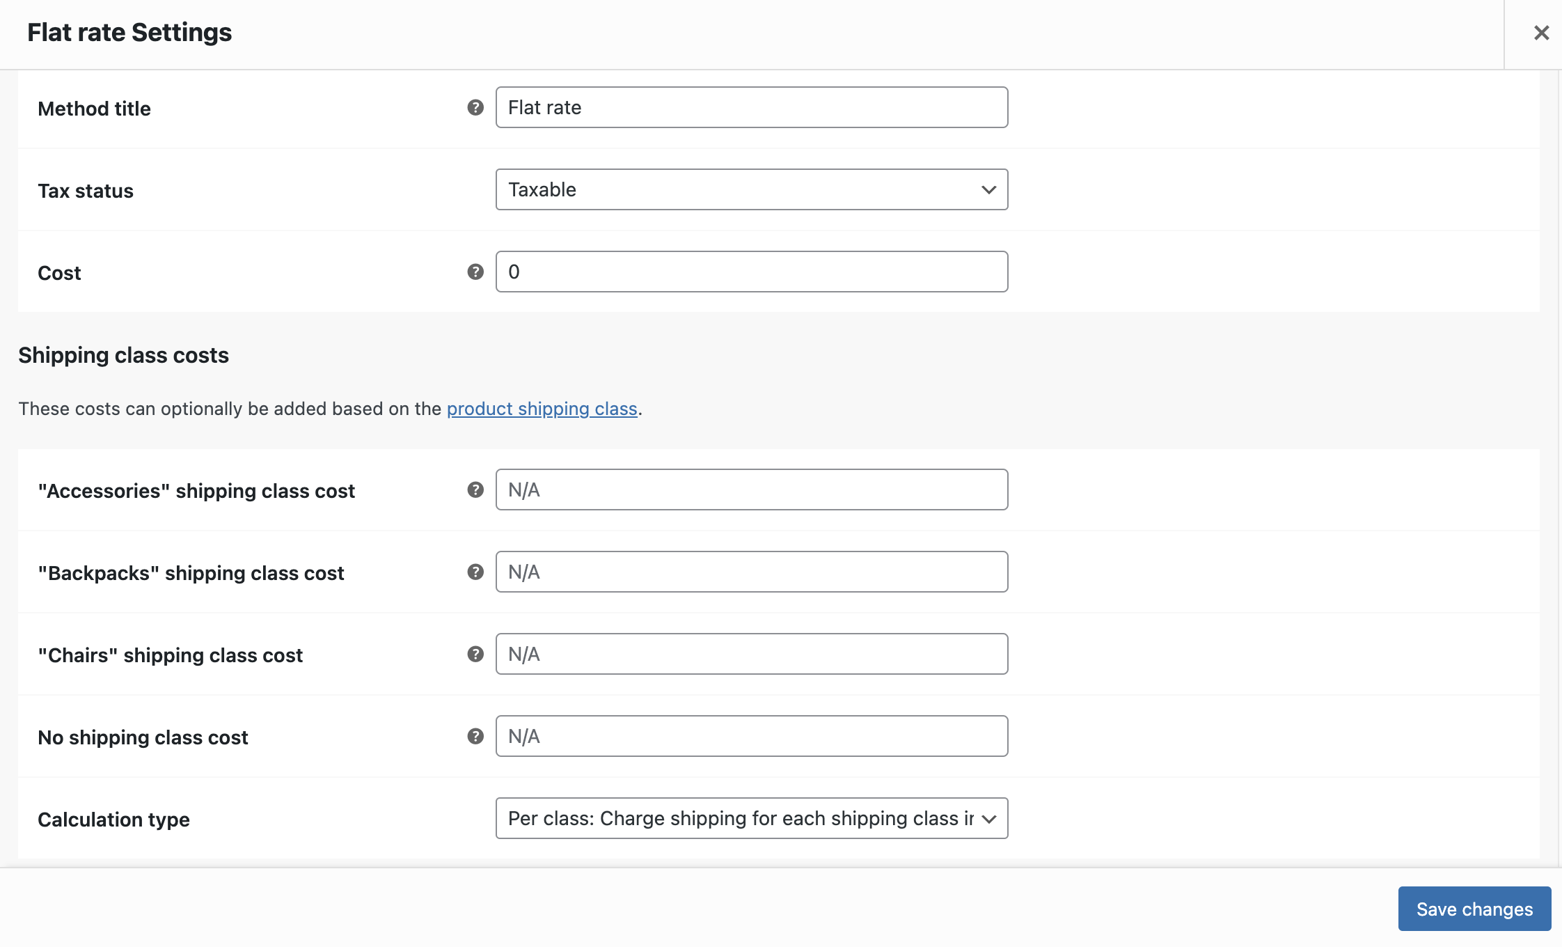Viewport: 1562px width, 947px height.
Task: Click the help icon next to No shipping class cost
Action: [475, 736]
